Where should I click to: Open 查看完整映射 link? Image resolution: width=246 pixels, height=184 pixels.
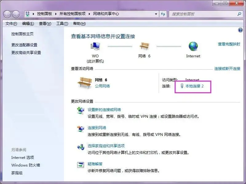pyautogui.click(x=229, y=44)
